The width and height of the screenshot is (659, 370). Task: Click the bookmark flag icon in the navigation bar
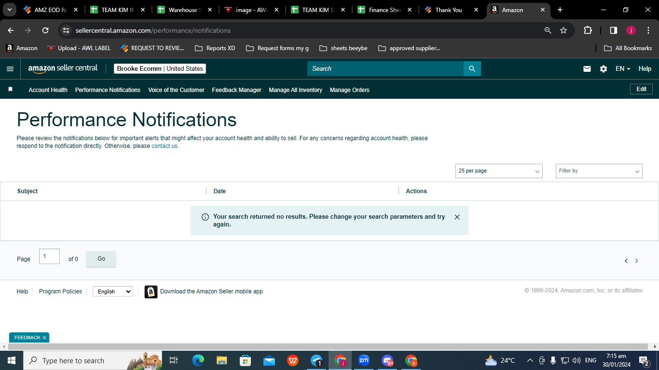click(10, 90)
